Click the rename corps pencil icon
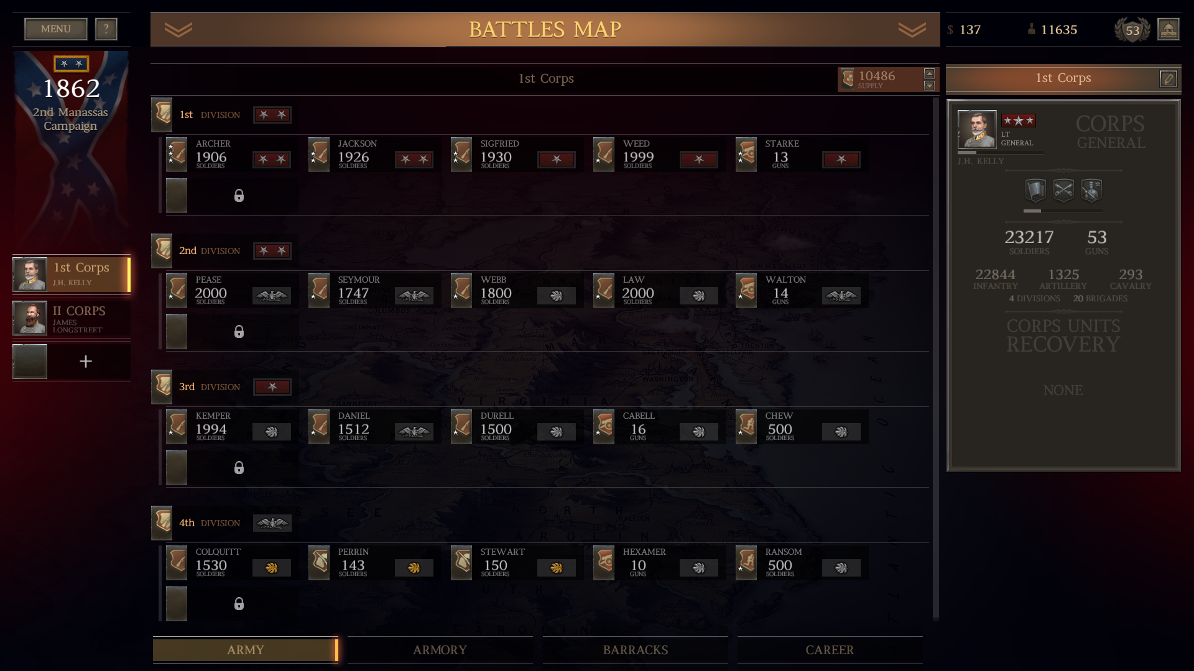1194x671 pixels. tap(1168, 79)
